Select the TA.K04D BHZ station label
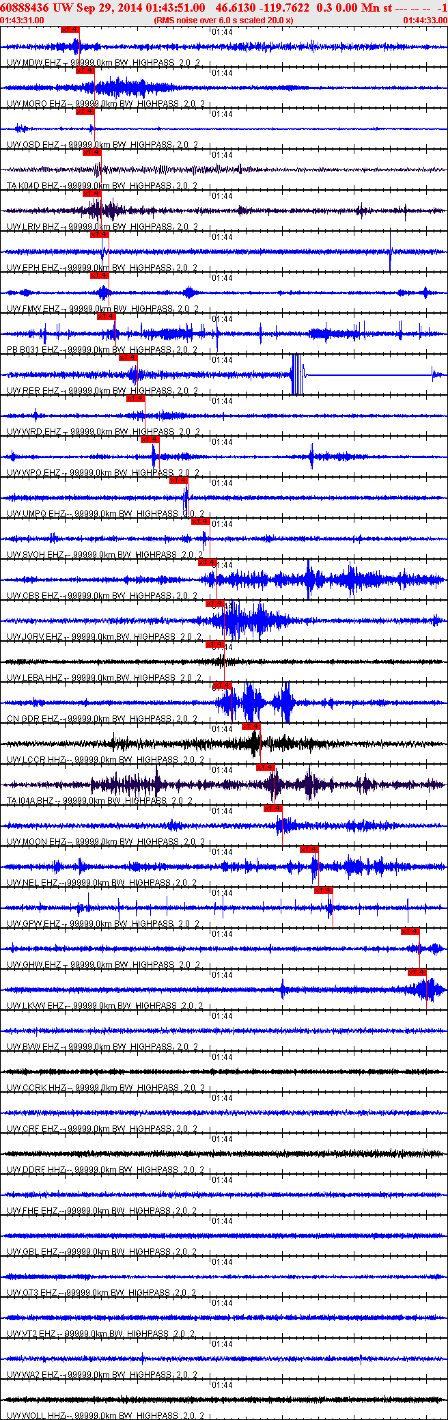Viewport: 448px width, 1420px height. click(x=33, y=186)
